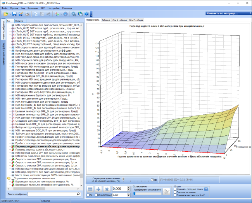Click the Сокращение длины канала slider handle

pyautogui.click(x=123, y=179)
